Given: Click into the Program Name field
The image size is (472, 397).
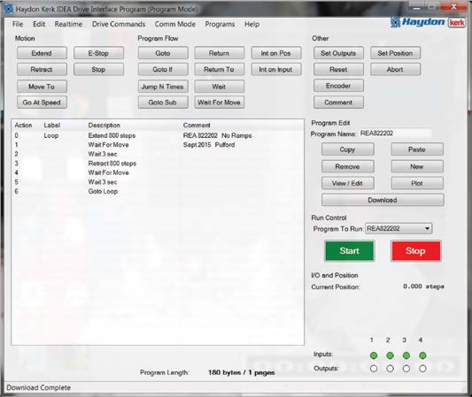Looking at the screenshot, I should (396, 134).
